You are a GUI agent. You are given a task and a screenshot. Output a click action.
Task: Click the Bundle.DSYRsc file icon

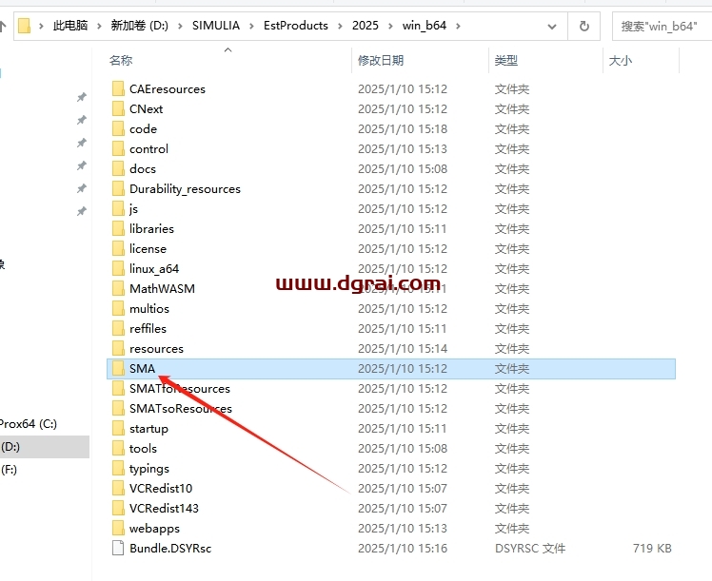(118, 548)
